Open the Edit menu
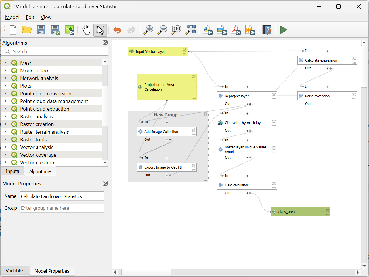The image size is (369, 277). (x=30, y=17)
